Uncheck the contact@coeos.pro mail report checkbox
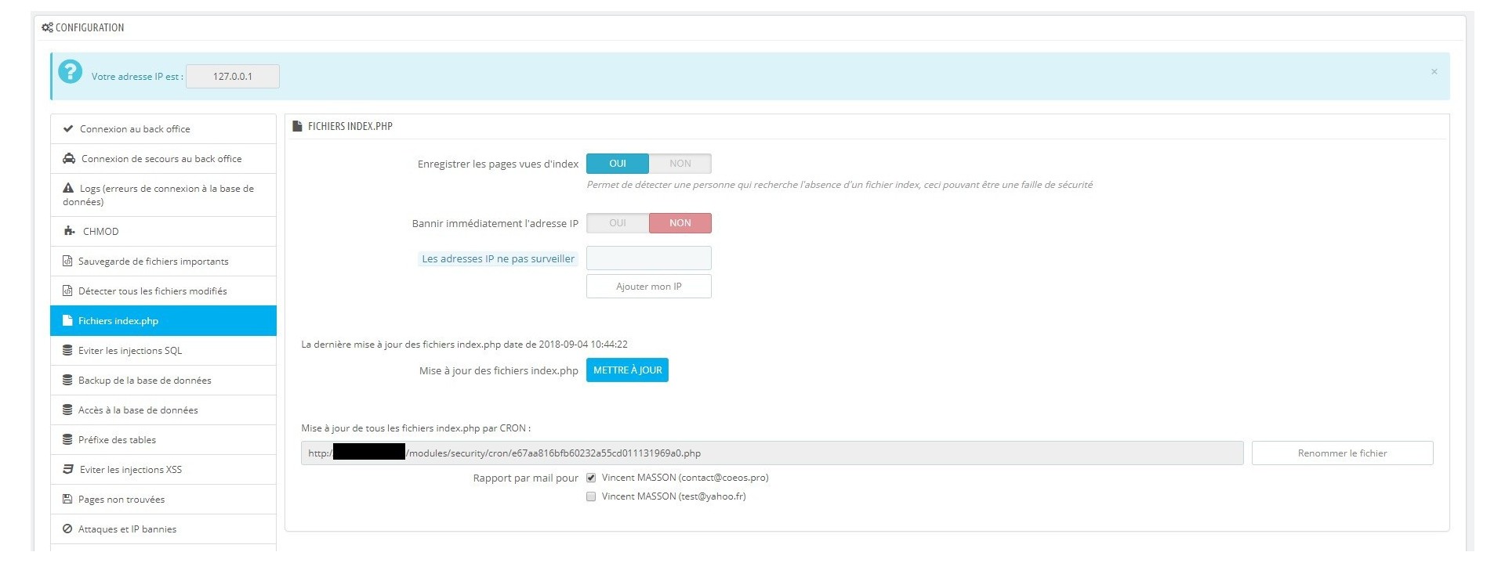 591,478
